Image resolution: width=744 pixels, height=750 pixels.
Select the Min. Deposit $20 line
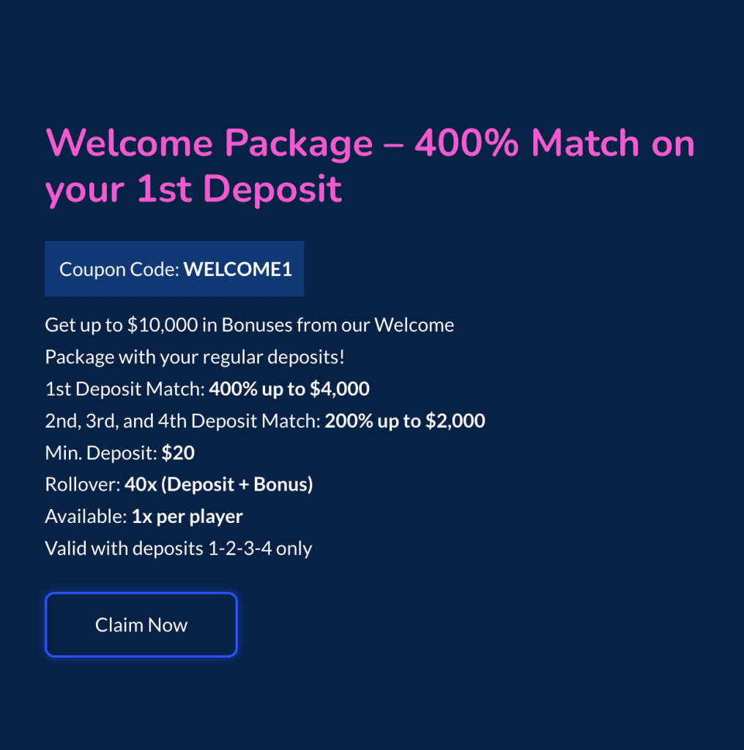119,453
